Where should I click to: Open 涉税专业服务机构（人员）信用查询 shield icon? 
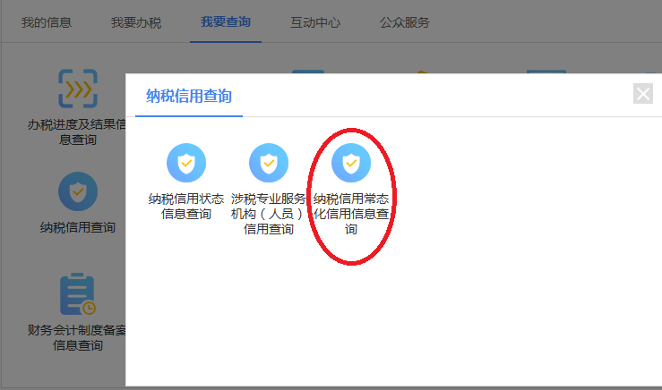click(x=269, y=163)
